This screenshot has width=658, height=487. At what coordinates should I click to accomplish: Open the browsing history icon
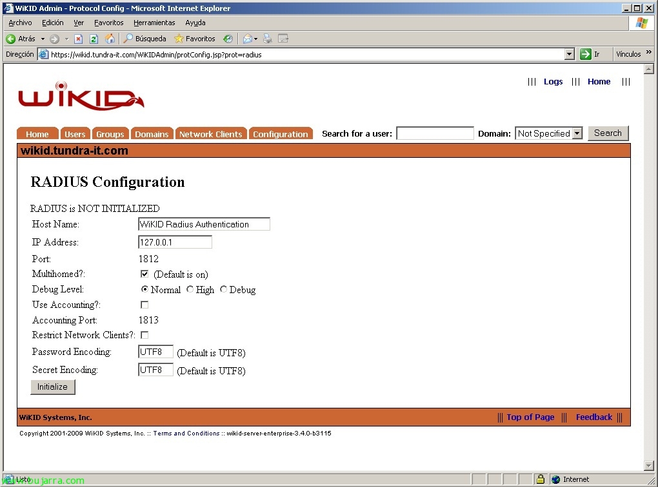pyautogui.click(x=228, y=39)
